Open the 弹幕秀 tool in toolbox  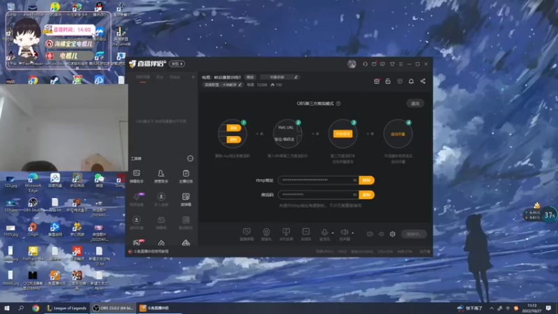[161, 223]
